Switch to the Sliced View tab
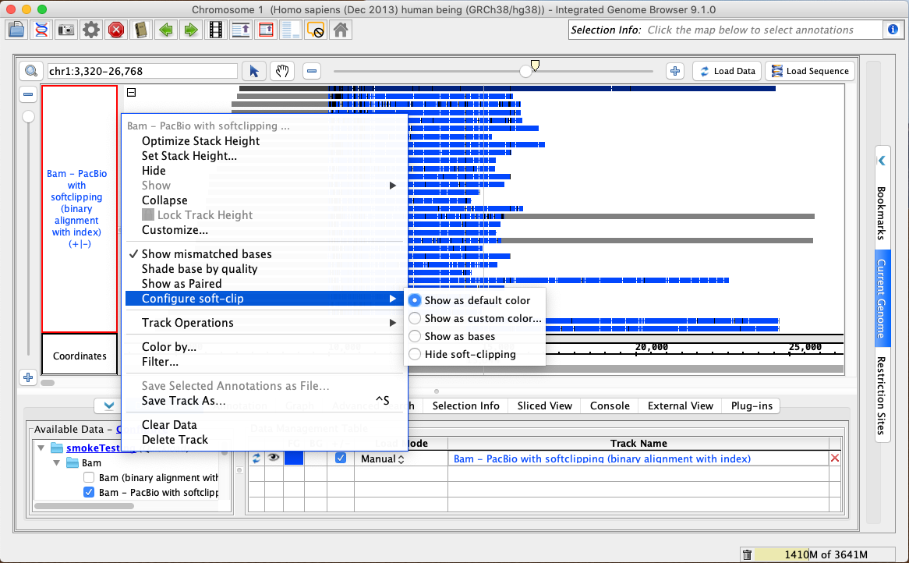This screenshot has height=563, width=909. click(544, 405)
